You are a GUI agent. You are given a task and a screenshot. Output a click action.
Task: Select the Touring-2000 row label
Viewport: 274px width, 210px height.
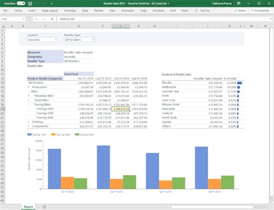(45, 113)
